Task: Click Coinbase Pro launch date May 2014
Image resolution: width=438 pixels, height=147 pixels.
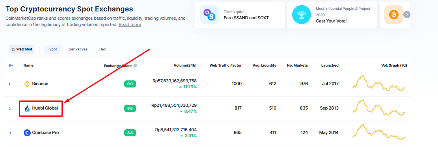Action: (329, 133)
